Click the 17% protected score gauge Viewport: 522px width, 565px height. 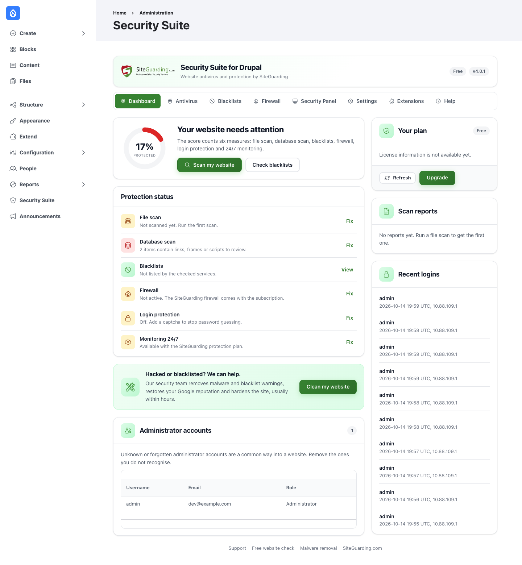click(145, 148)
